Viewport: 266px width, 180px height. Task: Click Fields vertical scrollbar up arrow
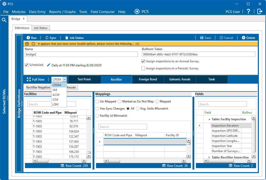point(254,118)
